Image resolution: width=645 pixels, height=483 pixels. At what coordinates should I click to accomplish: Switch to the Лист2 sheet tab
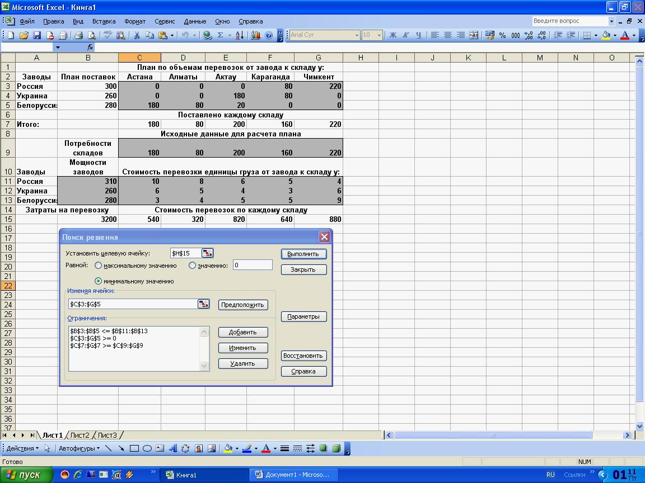[x=80, y=435]
